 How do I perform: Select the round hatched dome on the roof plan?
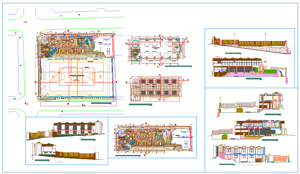[135, 83]
